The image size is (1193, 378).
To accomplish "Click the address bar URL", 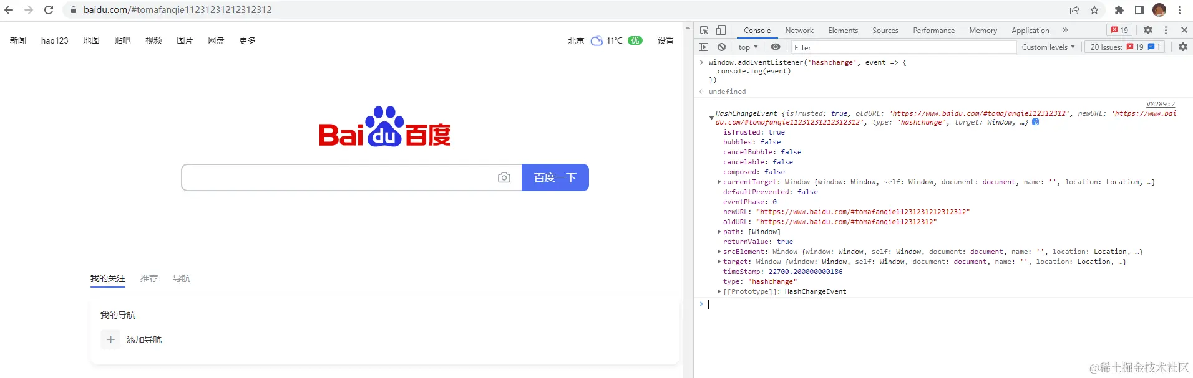I will click(x=178, y=10).
